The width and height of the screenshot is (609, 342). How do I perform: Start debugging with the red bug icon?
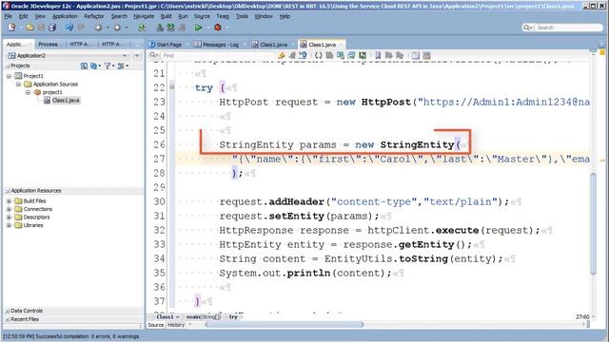(x=218, y=28)
